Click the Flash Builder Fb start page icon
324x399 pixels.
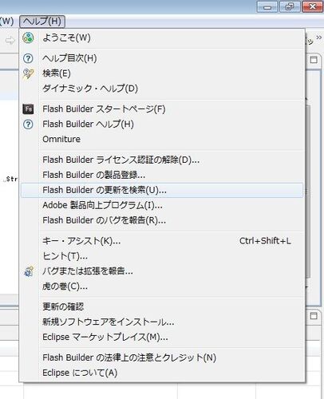[28, 109]
